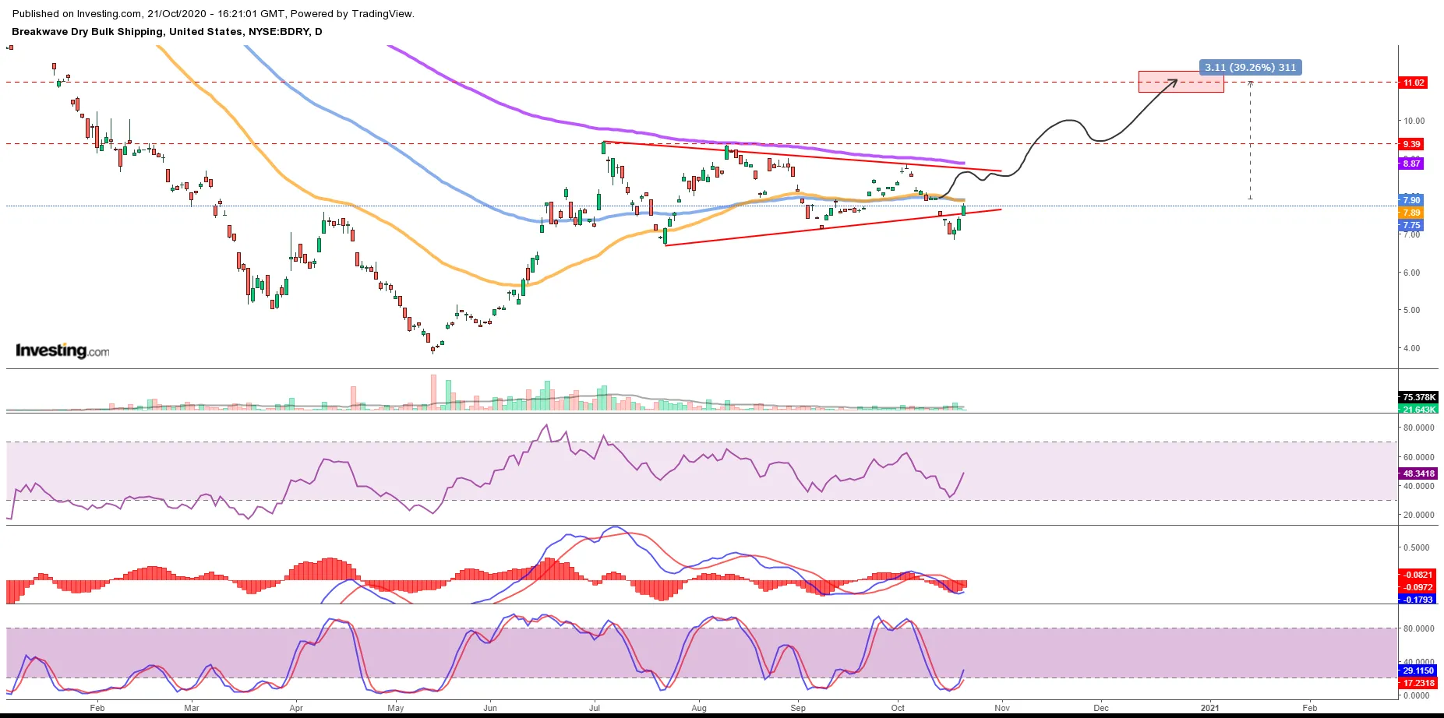Click the 2021 label on time axis
Screen dimensions: 1444x718
pyautogui.click(x=1209, y=708)
